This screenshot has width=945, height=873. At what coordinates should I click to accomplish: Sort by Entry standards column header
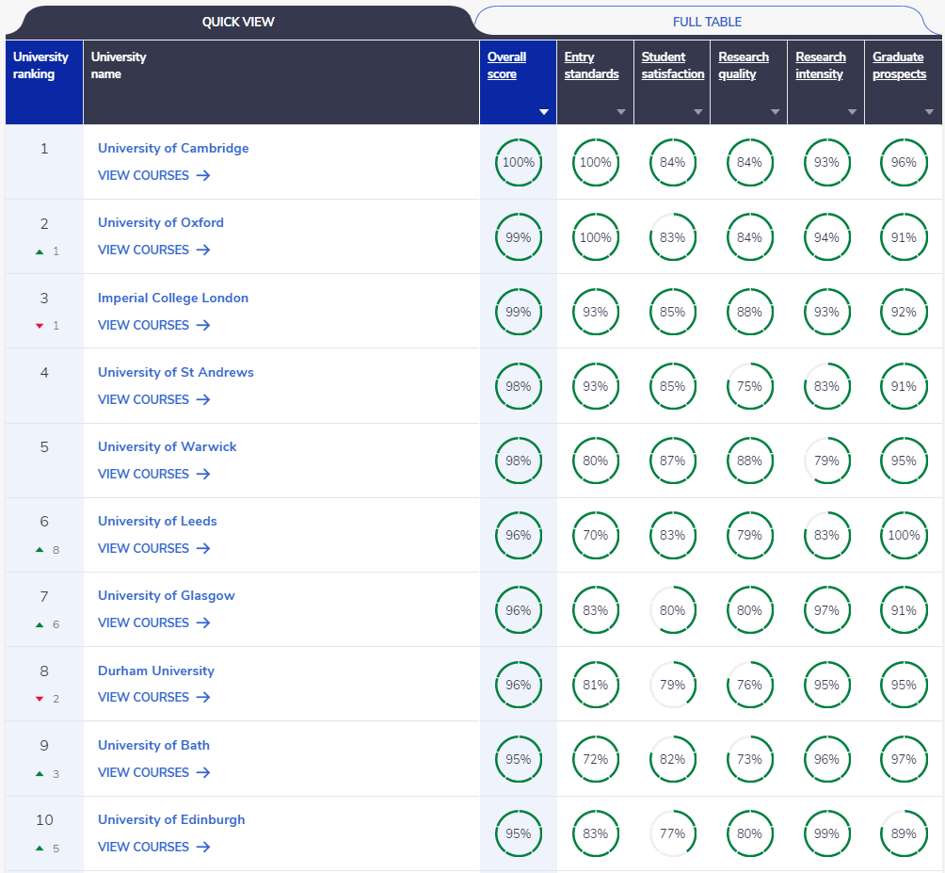click(x=591, y=65)
